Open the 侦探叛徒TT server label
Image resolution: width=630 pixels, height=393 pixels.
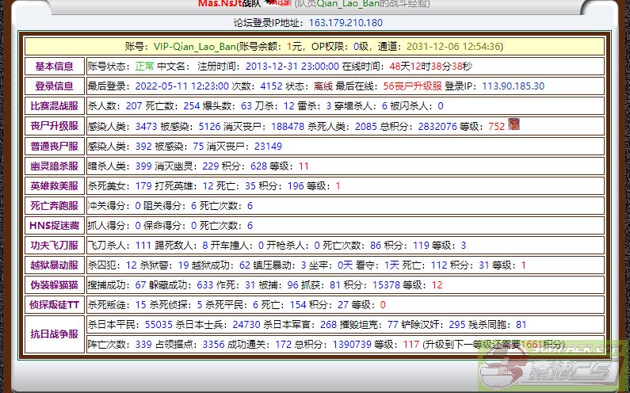point(54,305)
